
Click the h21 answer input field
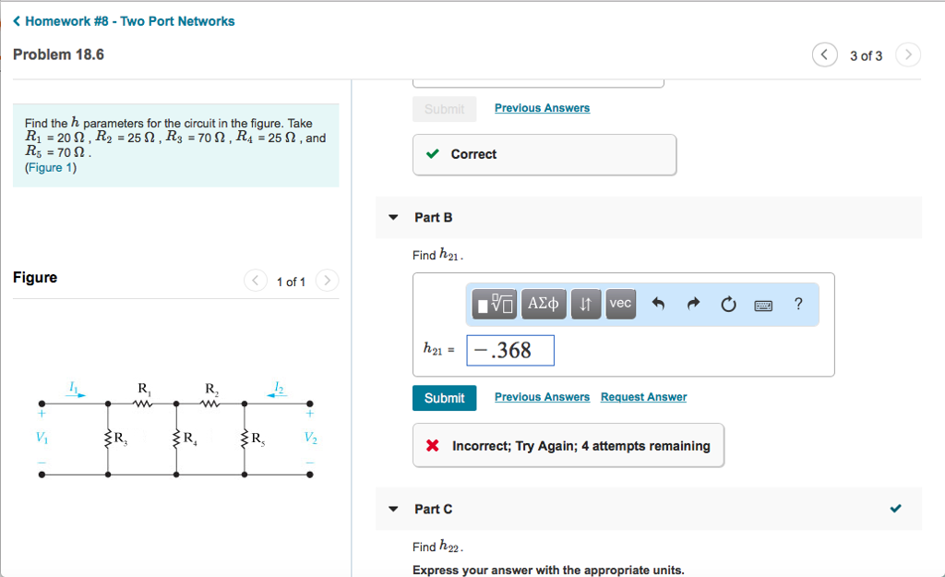pyautogui.click(x=510, y=351)
